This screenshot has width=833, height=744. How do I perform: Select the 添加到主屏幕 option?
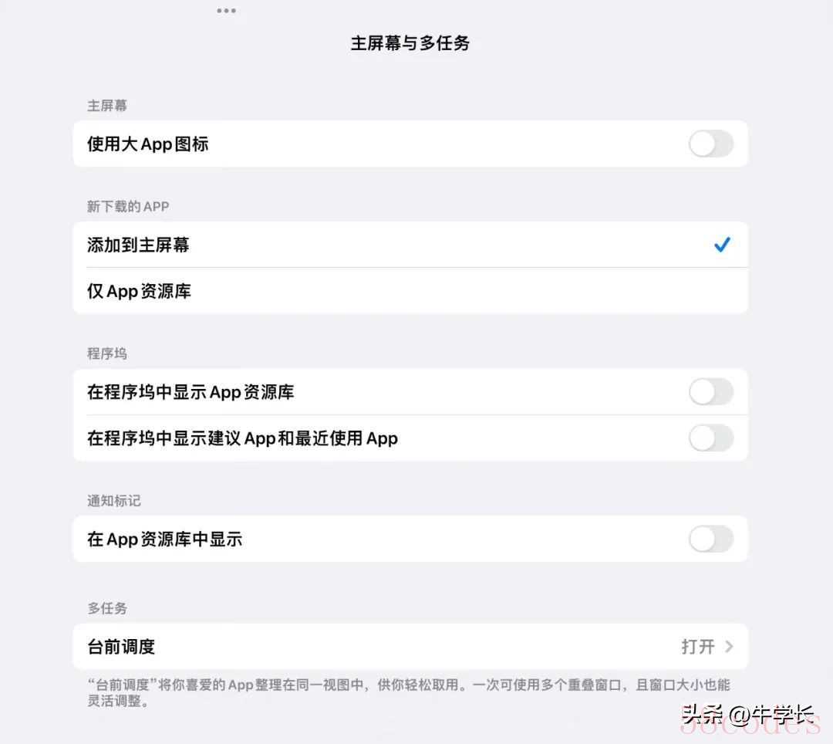click(x=410, y=245)
